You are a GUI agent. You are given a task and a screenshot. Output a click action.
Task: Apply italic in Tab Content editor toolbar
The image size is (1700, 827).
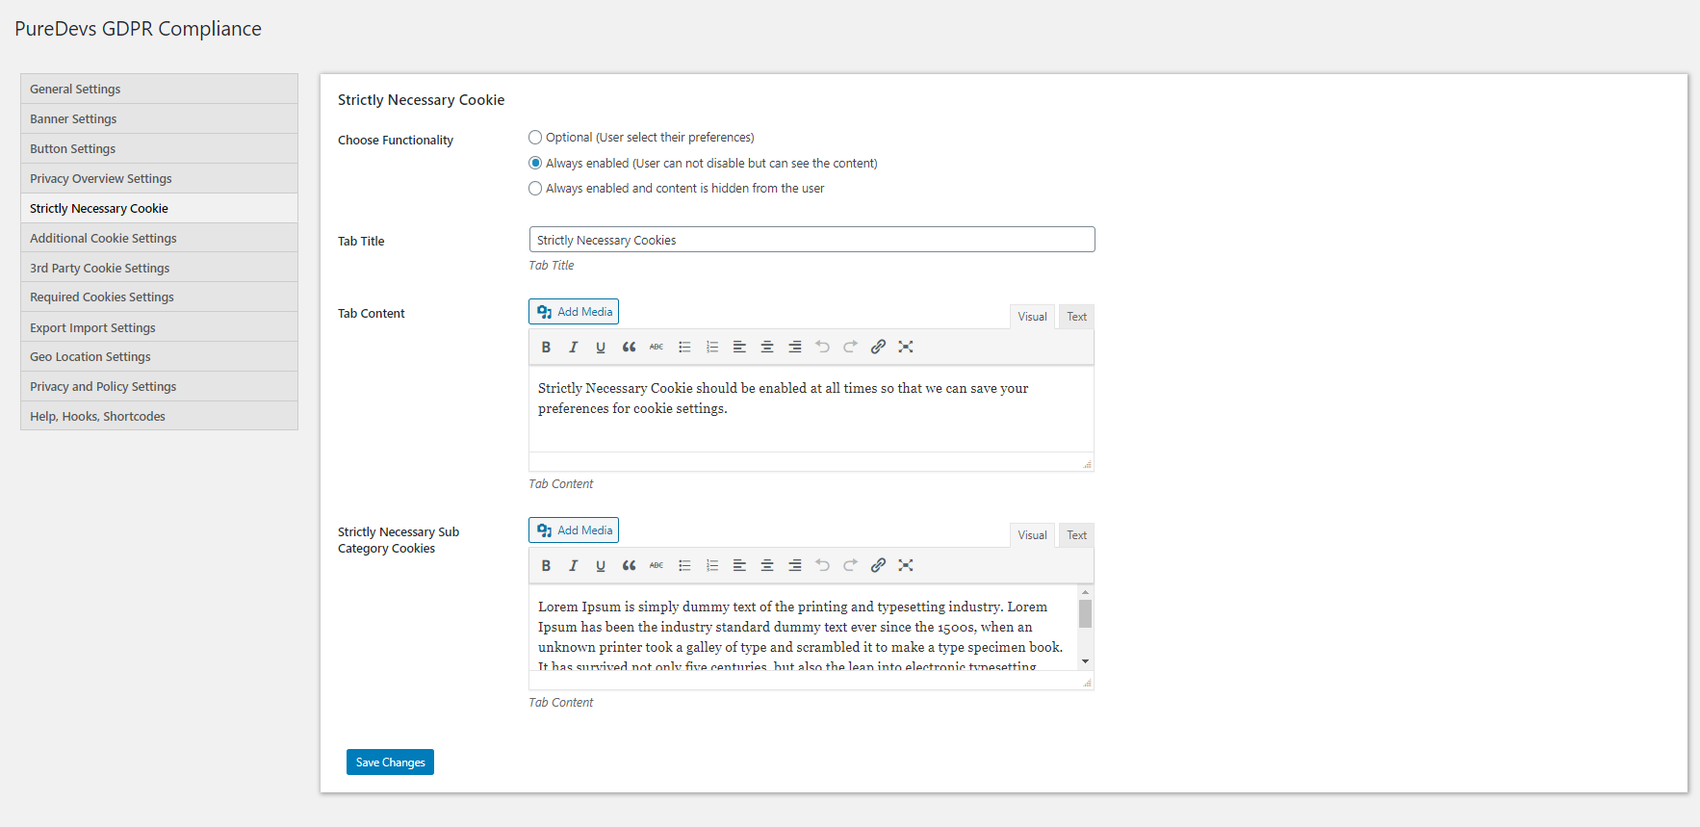574,348
